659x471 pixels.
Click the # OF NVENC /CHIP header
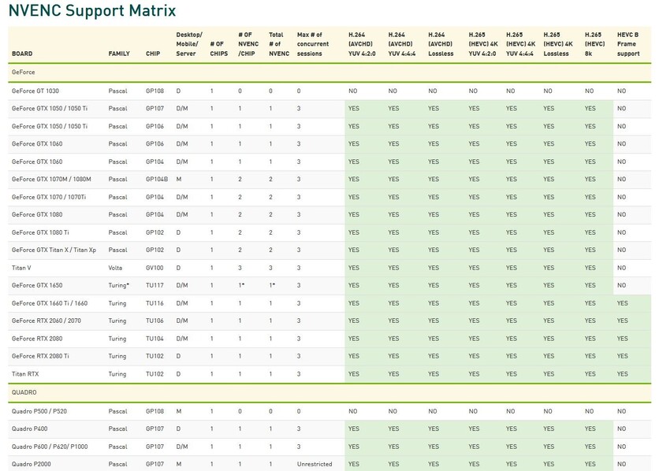[248, 44]
